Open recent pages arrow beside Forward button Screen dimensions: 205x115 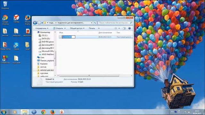point(42,23)
